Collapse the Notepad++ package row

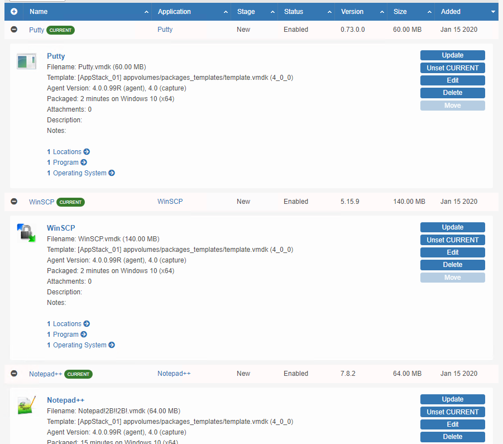pos(14,374)
